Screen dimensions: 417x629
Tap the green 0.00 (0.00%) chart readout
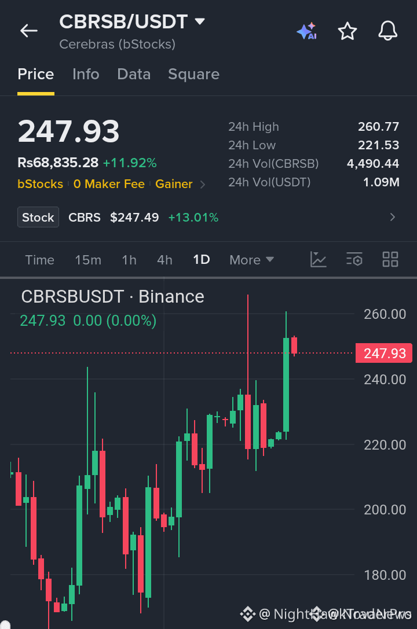[115, 321]
